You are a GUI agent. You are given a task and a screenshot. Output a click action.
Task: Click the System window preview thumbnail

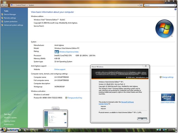point(56,119)
